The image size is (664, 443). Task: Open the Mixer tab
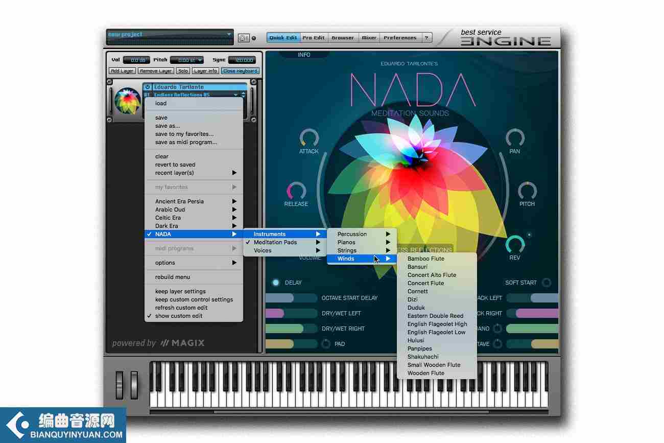tap(369, 38)
